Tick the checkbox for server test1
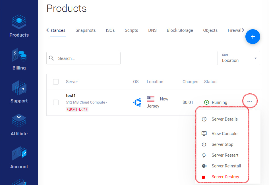 56,102
